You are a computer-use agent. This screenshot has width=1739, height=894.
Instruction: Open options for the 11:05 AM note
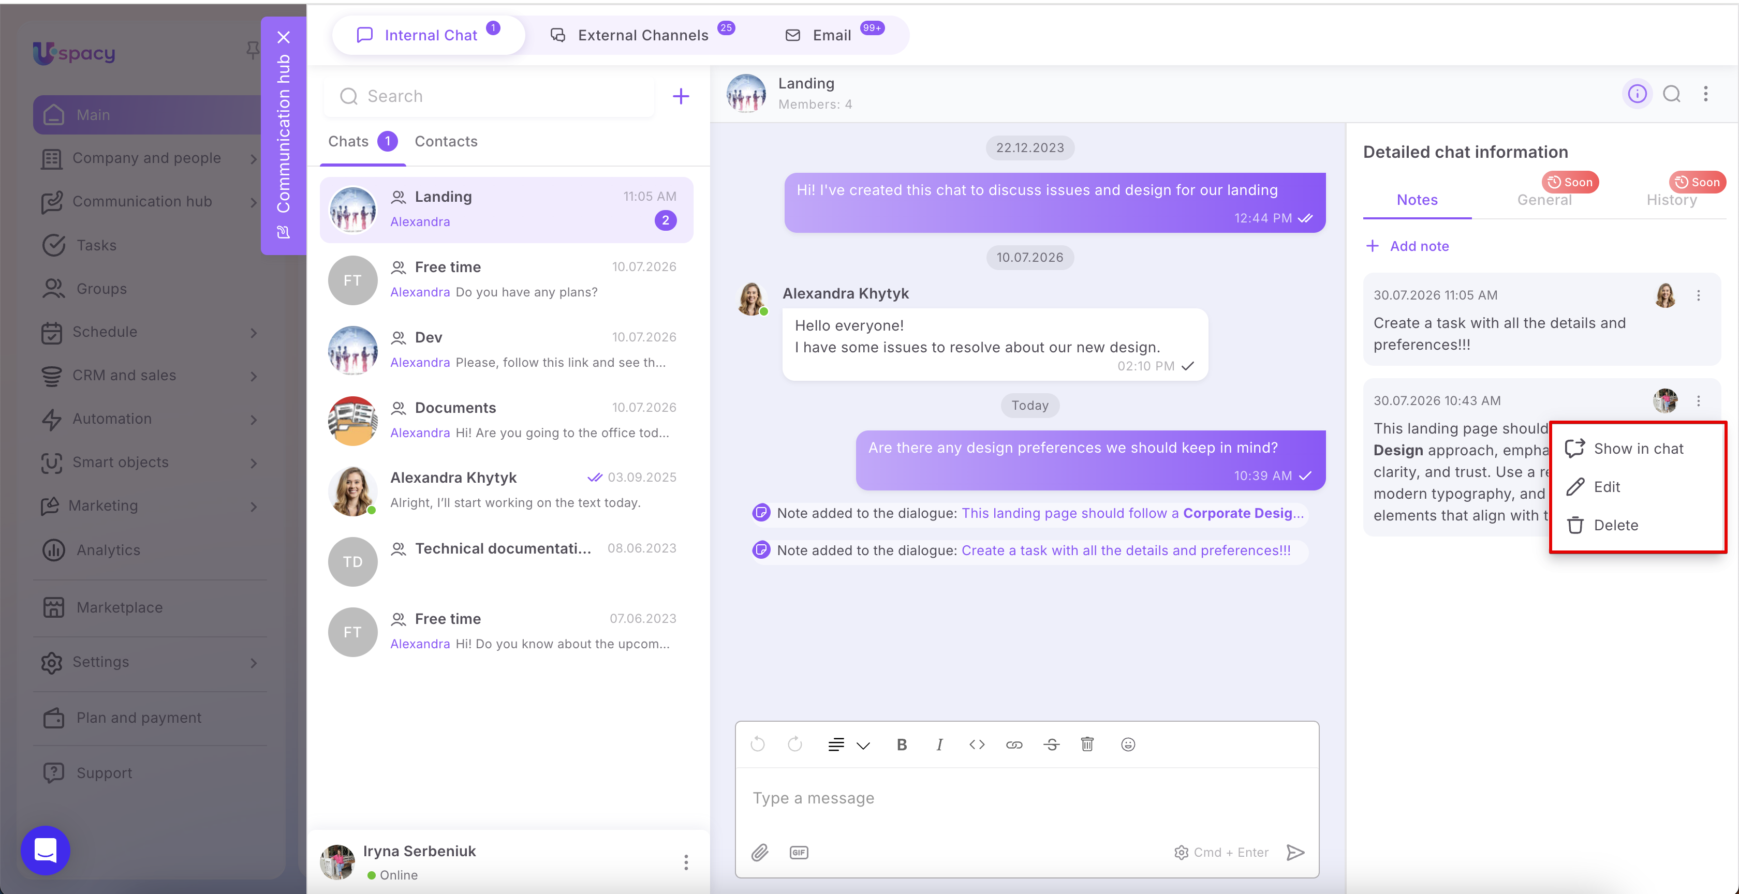pos(1699,295)
